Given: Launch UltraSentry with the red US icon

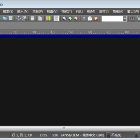Looking at the screenshot, I should click(x=76, y=18).
